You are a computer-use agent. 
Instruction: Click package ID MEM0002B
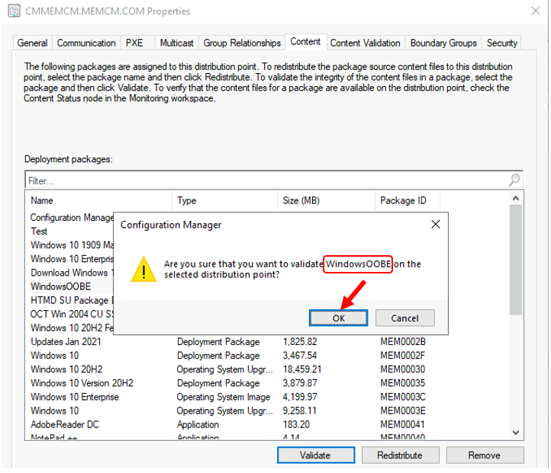point(403,341)
